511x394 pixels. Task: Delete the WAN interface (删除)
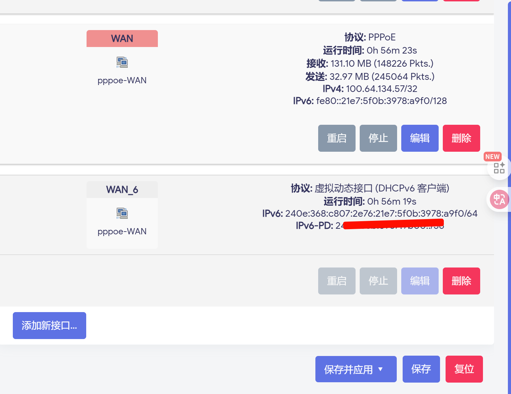tap(461, 138)
